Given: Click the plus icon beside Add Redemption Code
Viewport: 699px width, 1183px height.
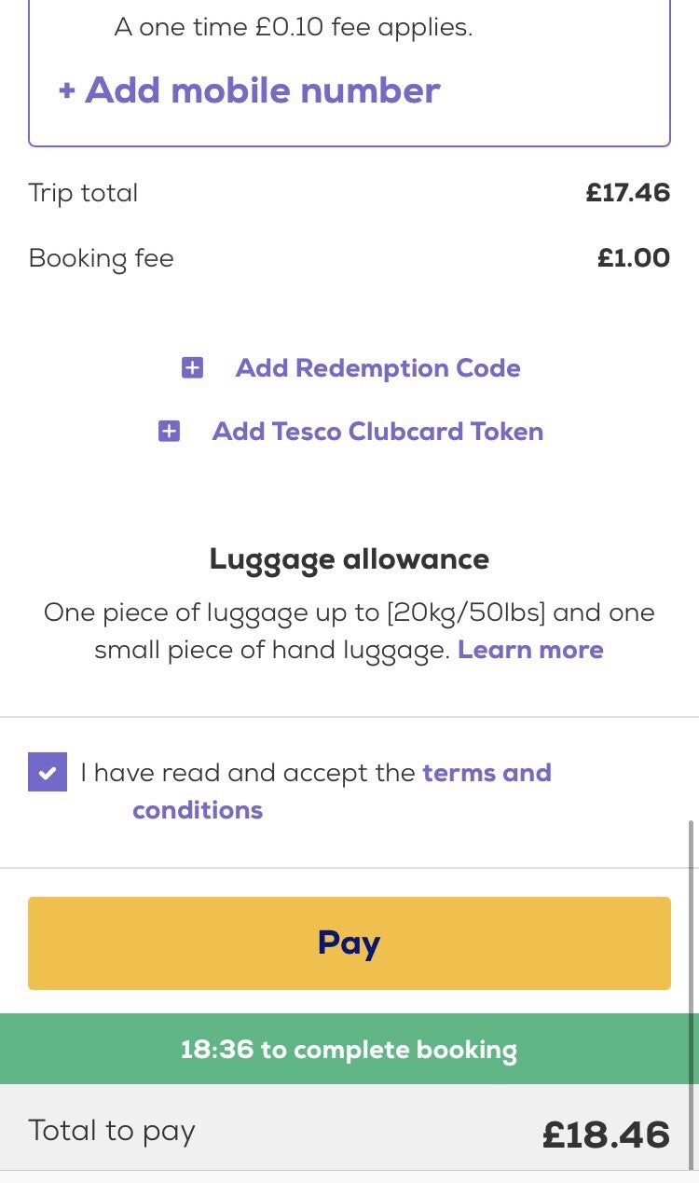Looking at the screenshot, I should 192,368.
